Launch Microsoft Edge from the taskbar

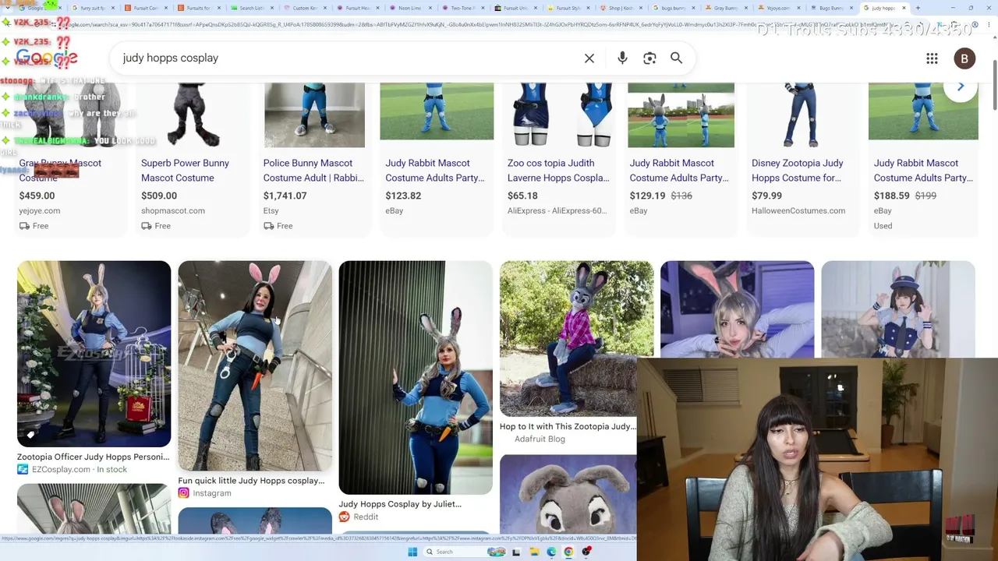click(x=551, y=552)
